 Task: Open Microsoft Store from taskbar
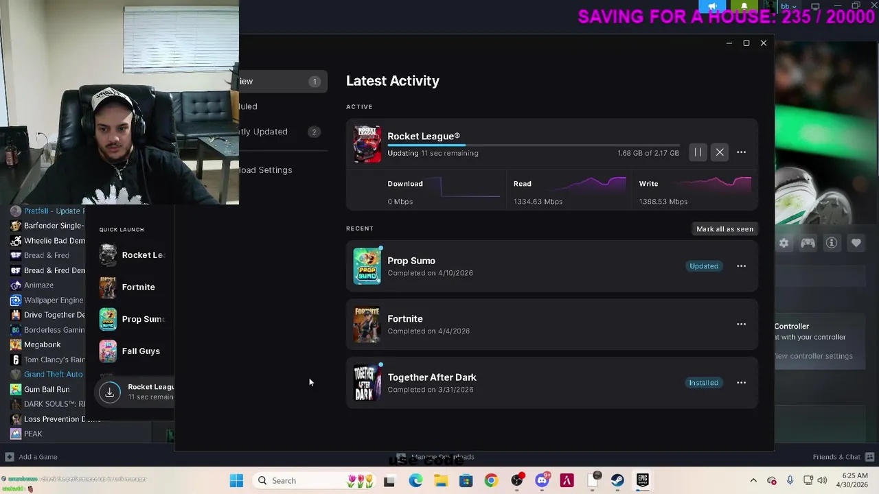pos(466,481)
